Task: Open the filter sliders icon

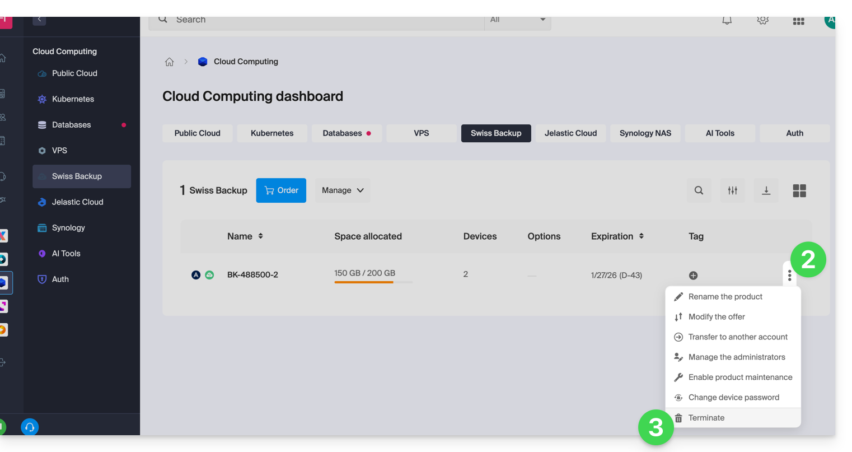Action: pyautogui.click(x=732, y=190)
